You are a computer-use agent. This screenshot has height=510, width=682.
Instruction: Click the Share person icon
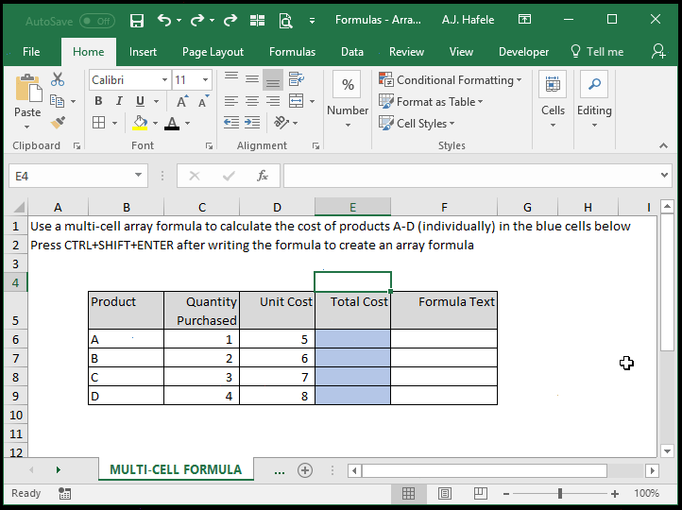(658, 51)
